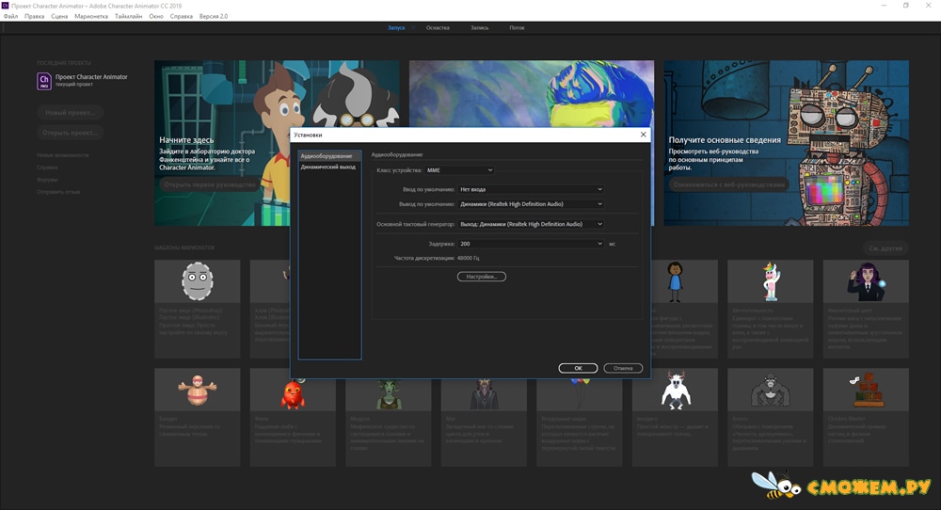Viewport: 941px width, 510px height.
Task: Click the Открыть проект... button
Action: 71,133
